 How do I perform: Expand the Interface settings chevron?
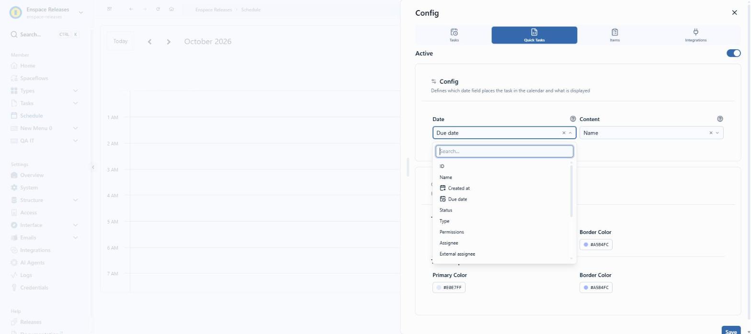click(75, 225)
